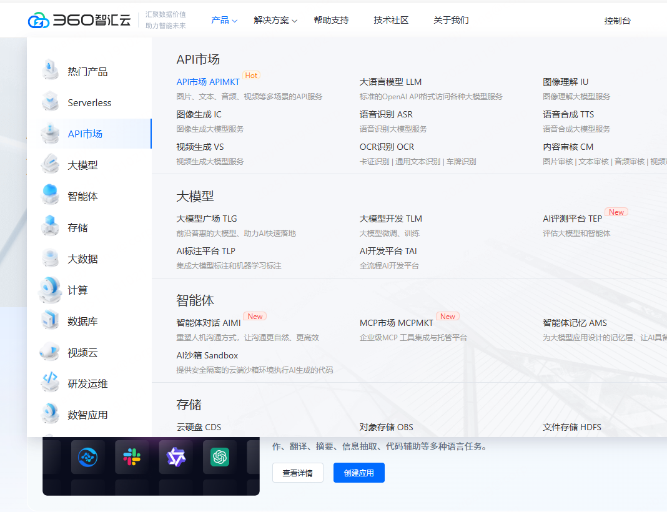
Task: Open 图像生成 IC product link
Action: pyautogui.click(x=199, y=114)
